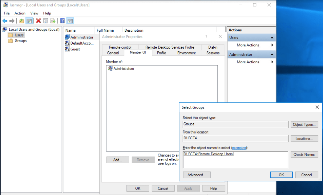Click the object names text field
The image size is (323, 195).
(x=235, y=159)
